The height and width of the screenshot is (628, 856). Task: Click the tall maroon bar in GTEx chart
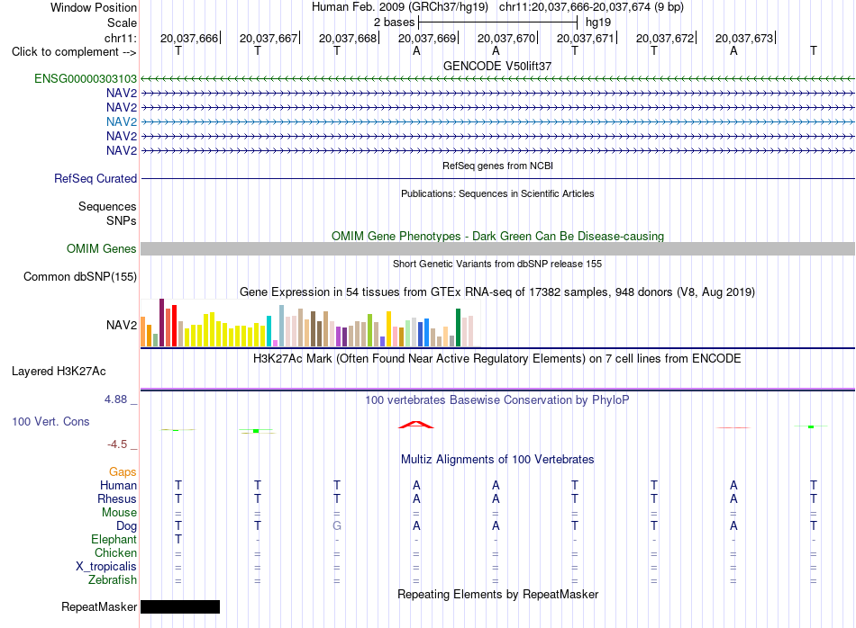(x=161, y=323)
